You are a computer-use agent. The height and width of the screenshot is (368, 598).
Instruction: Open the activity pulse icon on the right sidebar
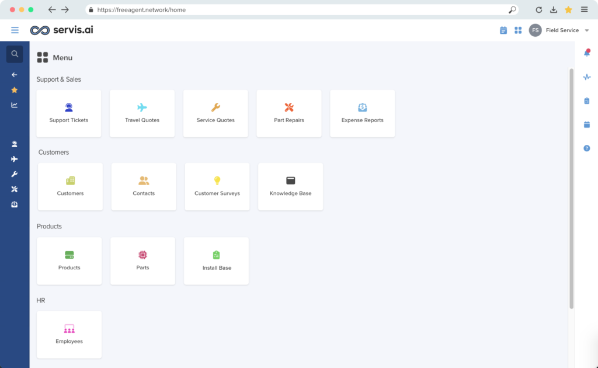click(x=586, y=77)
